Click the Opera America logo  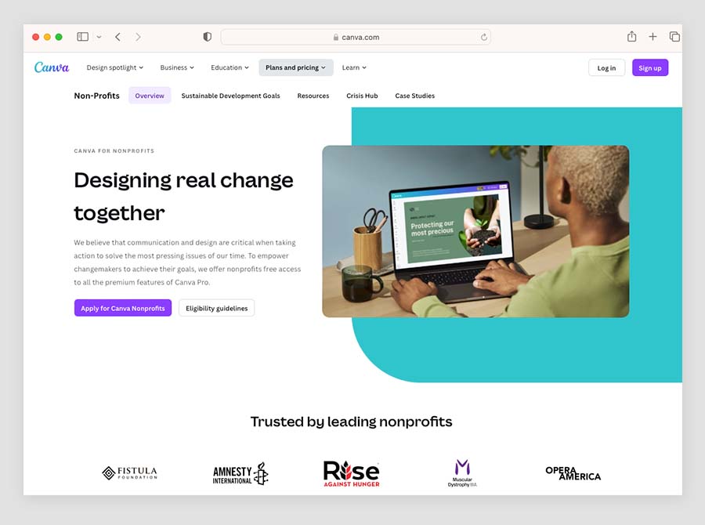tap(573, 473)
